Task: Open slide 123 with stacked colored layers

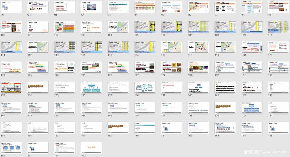Action: click(x=38, y=67)
